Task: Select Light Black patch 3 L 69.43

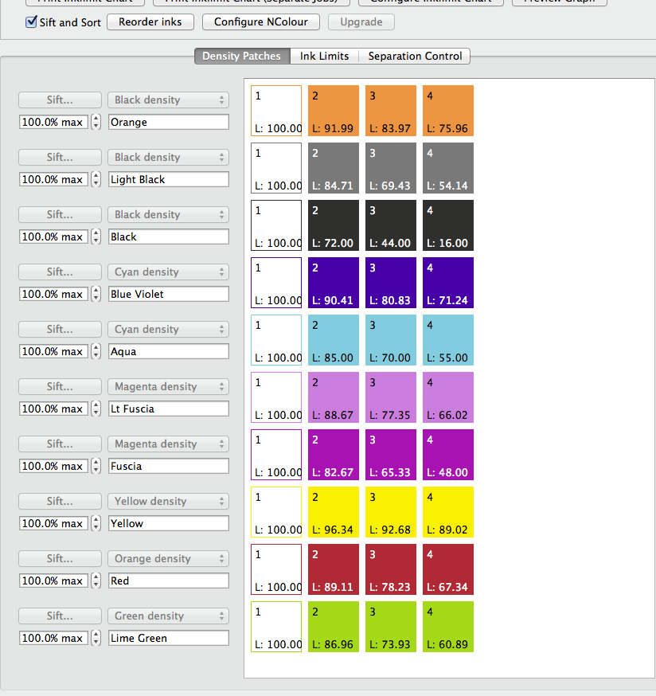Action: [x=391, y=168]
